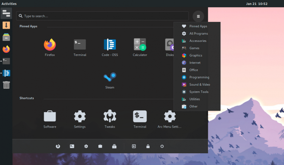Click the lock screen padlock icon

[x=148, y=146]
